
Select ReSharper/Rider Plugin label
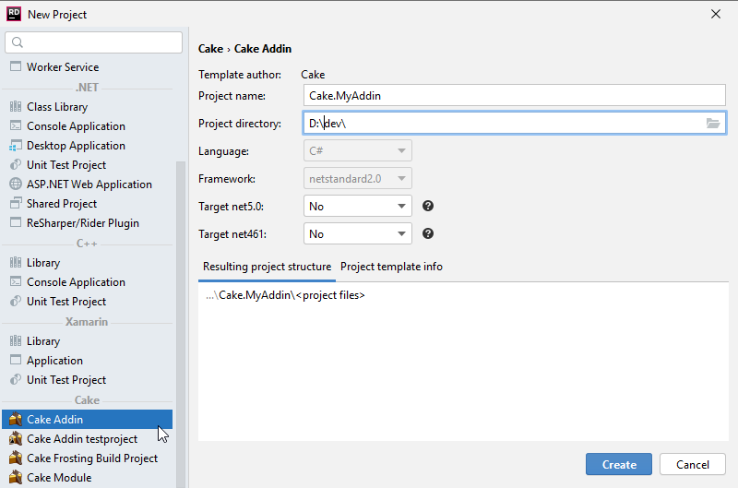[83, 223]
